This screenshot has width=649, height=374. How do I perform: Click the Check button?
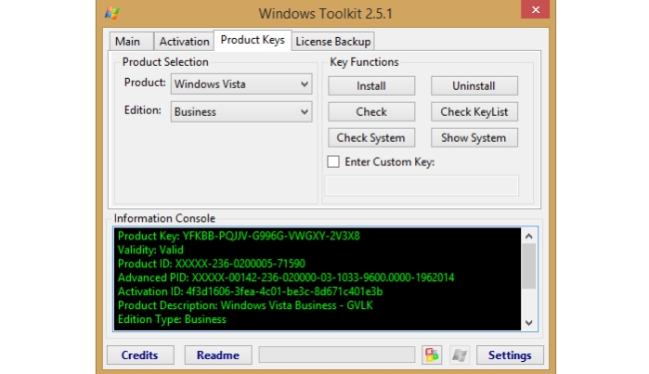click(371, 111)
